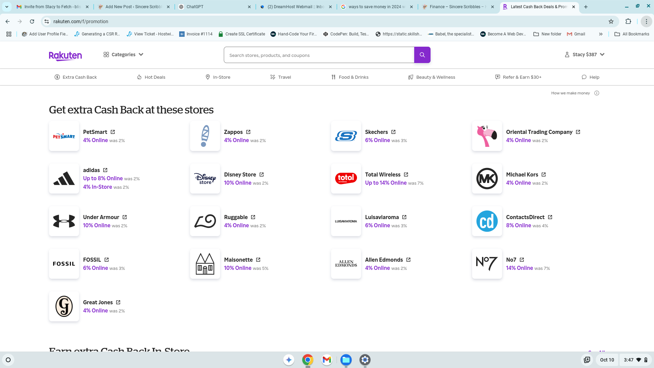
Task: Expand the Categories dropdown
Action: 123,55
